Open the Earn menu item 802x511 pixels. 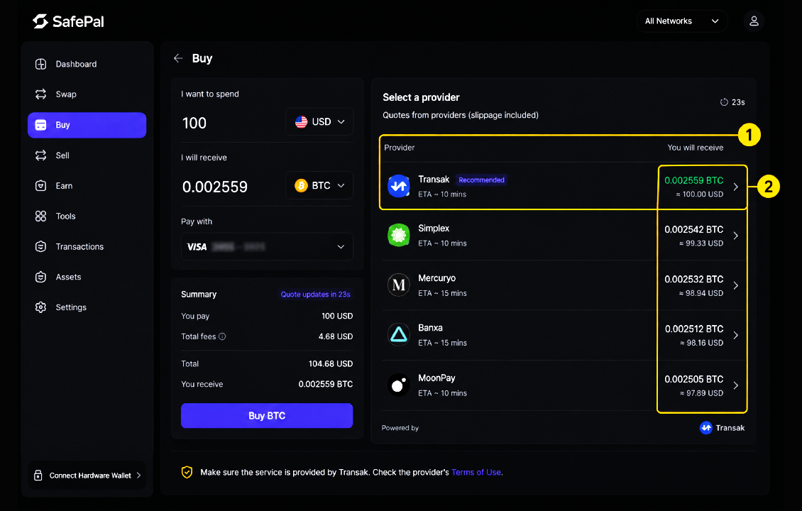click(87, 186)
